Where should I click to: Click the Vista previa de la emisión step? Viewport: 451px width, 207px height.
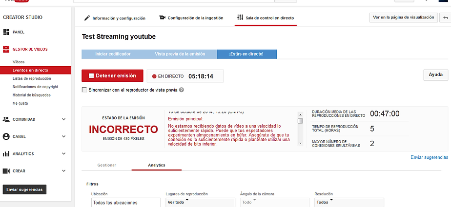click(180, 54)
